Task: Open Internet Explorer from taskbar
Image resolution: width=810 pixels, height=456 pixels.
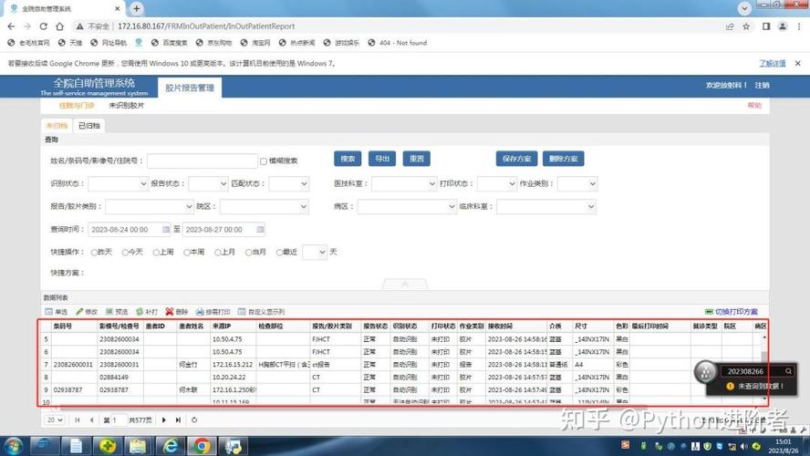Action: point(171,446)
